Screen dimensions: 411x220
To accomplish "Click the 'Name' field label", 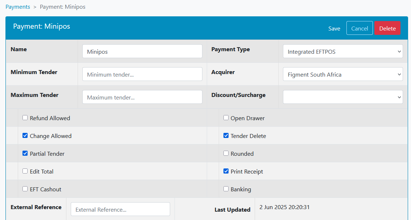I will click(19, 49).
